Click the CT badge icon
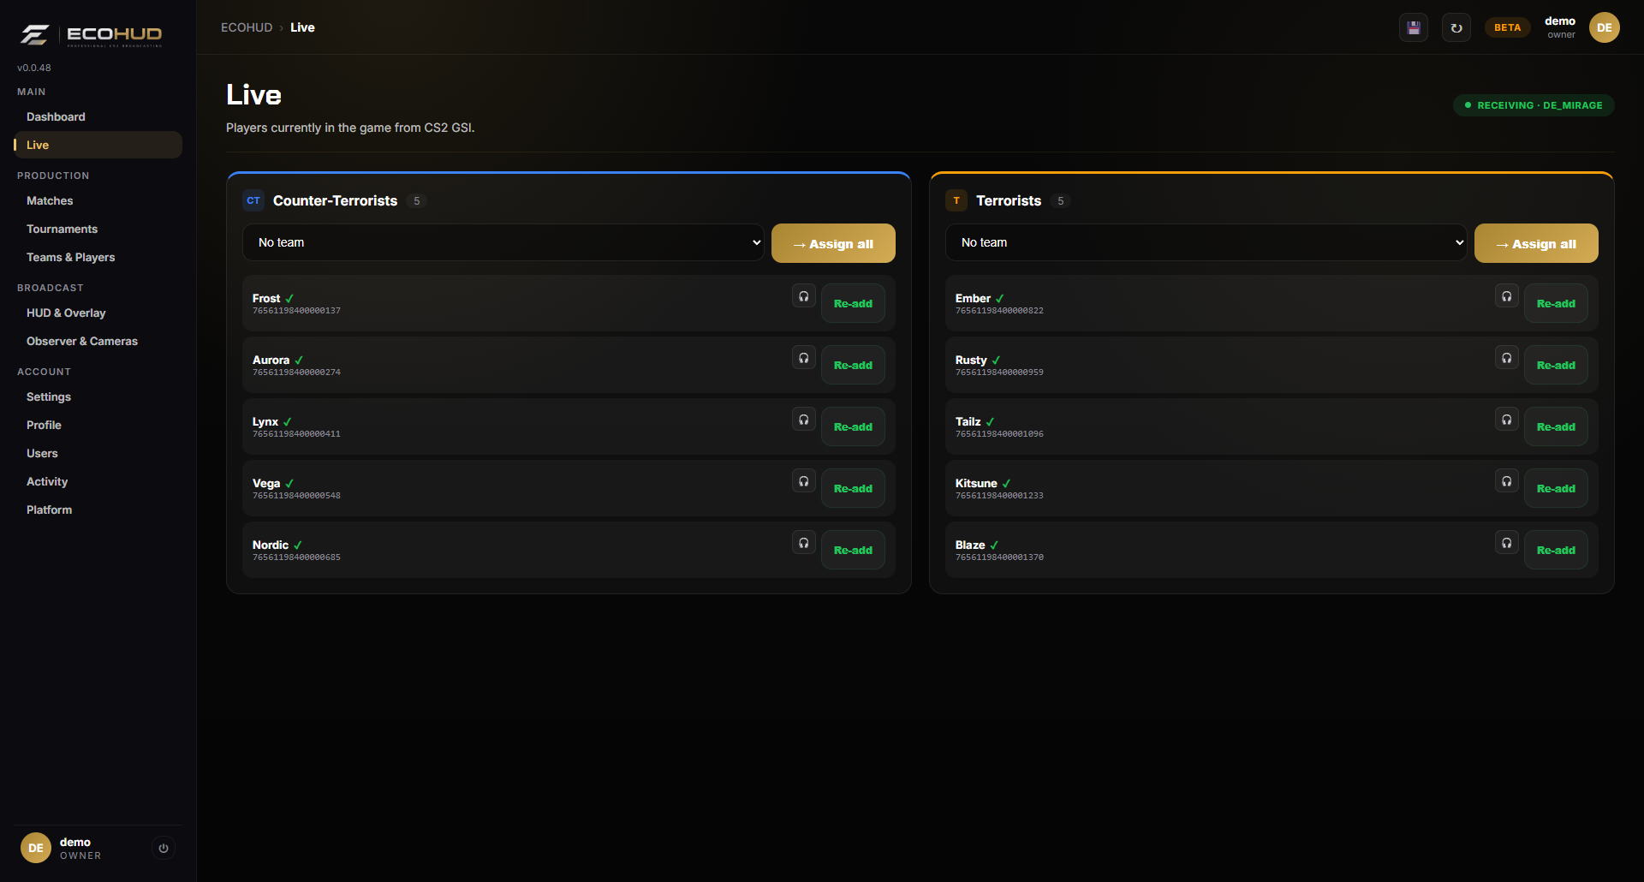The image size is (1644, 882). pos(253,200)
